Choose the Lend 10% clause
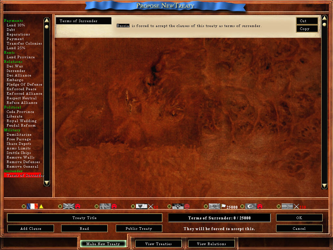This screenshot has height=250, width=333. (16, 25)
